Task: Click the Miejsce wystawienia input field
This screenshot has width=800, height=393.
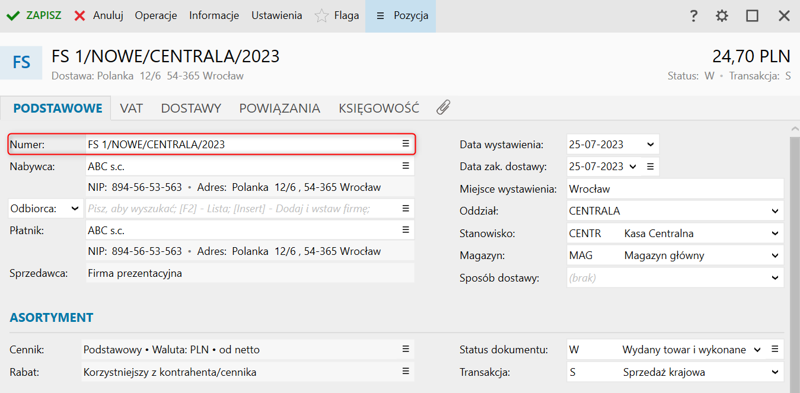Action: point(674,189)
